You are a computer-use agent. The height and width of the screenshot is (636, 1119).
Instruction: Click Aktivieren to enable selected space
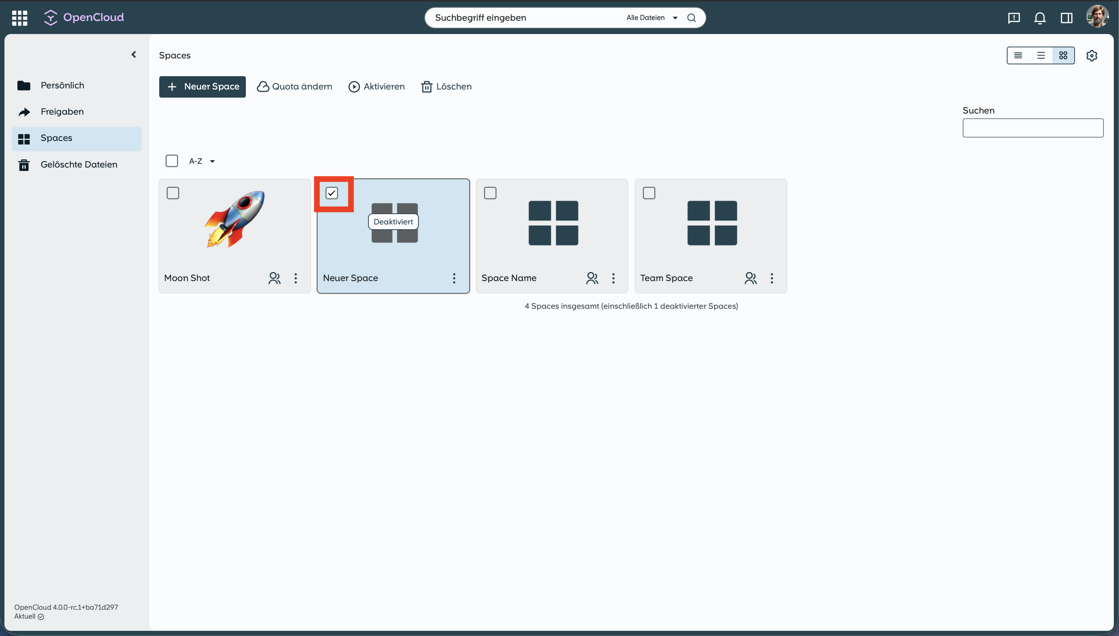(376, 87)
